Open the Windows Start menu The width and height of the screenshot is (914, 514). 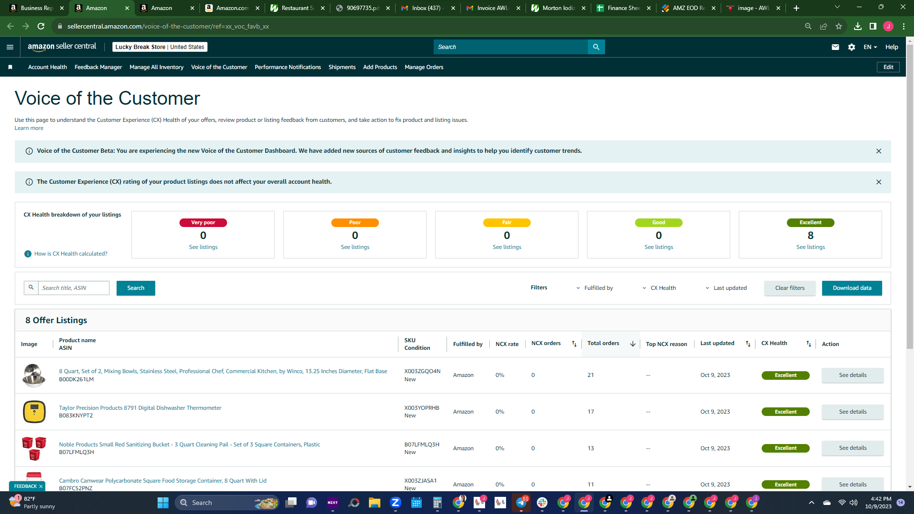point(163,503)
